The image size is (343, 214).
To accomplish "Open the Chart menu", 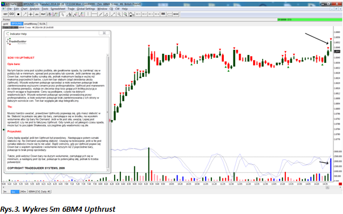I will click(x=24, y=9).
